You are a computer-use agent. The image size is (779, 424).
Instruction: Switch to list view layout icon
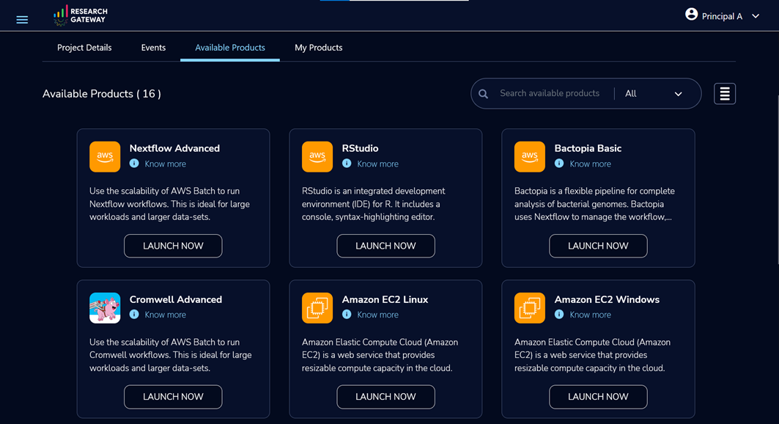point(724,93)
